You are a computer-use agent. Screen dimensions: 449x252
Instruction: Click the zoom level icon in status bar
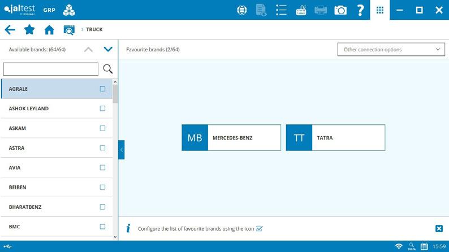[x=412, y=246]
